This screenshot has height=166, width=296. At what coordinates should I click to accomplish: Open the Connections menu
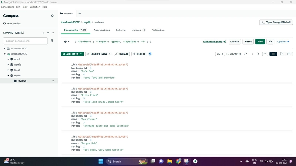click(x=7, y=7)
